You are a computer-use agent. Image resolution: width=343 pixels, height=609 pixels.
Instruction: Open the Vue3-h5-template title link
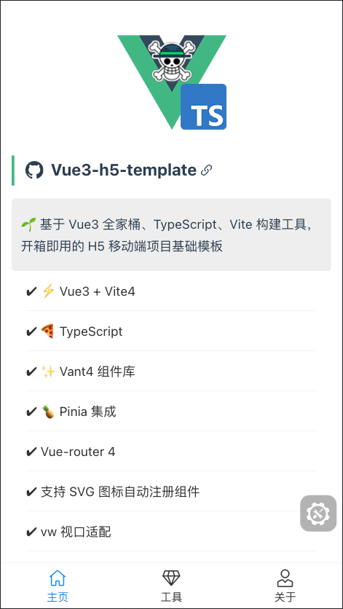pyautogui.click(x=124, y=170)
